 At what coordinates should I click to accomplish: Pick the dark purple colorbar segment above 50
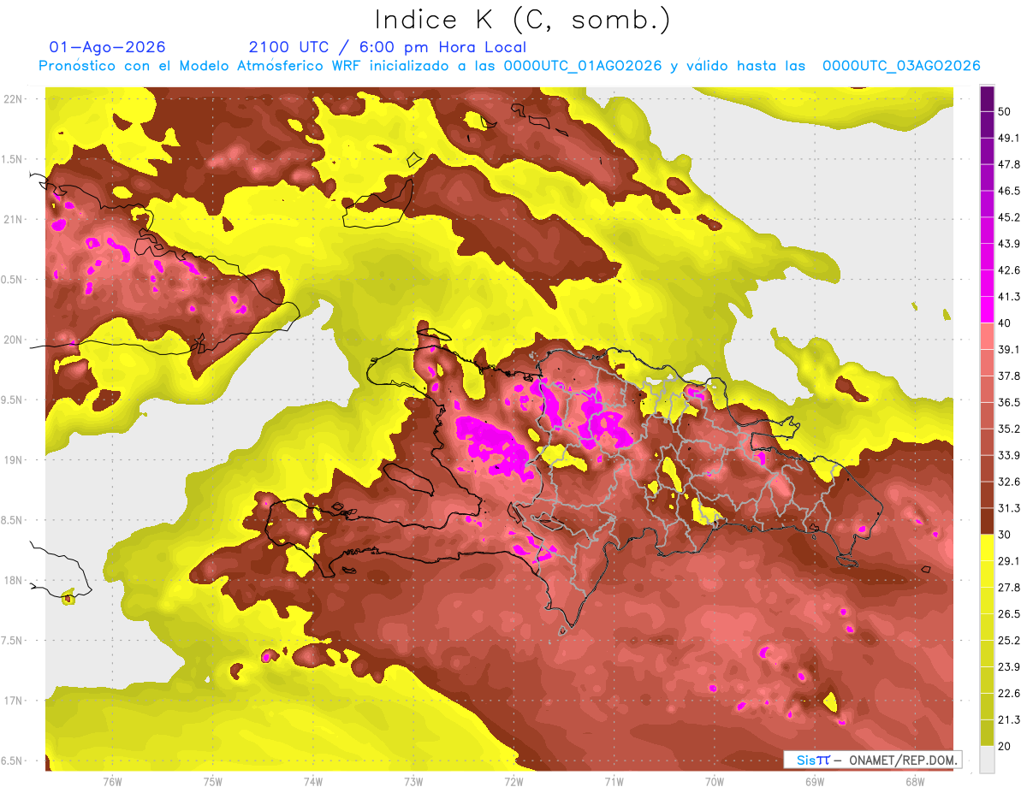coord(987,98)
